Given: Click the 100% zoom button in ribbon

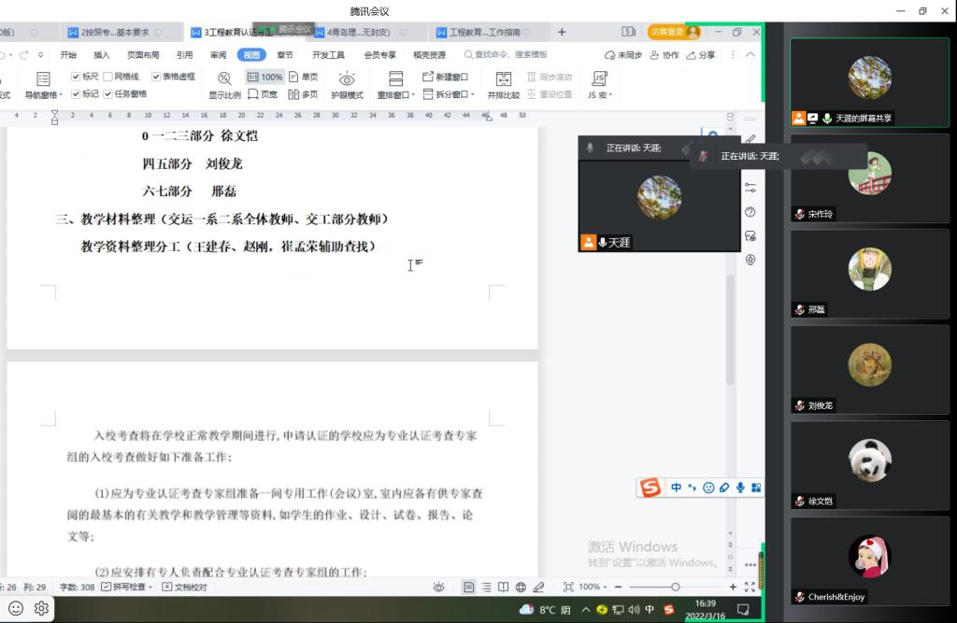Looking at the screenshot, I should 264,77.
